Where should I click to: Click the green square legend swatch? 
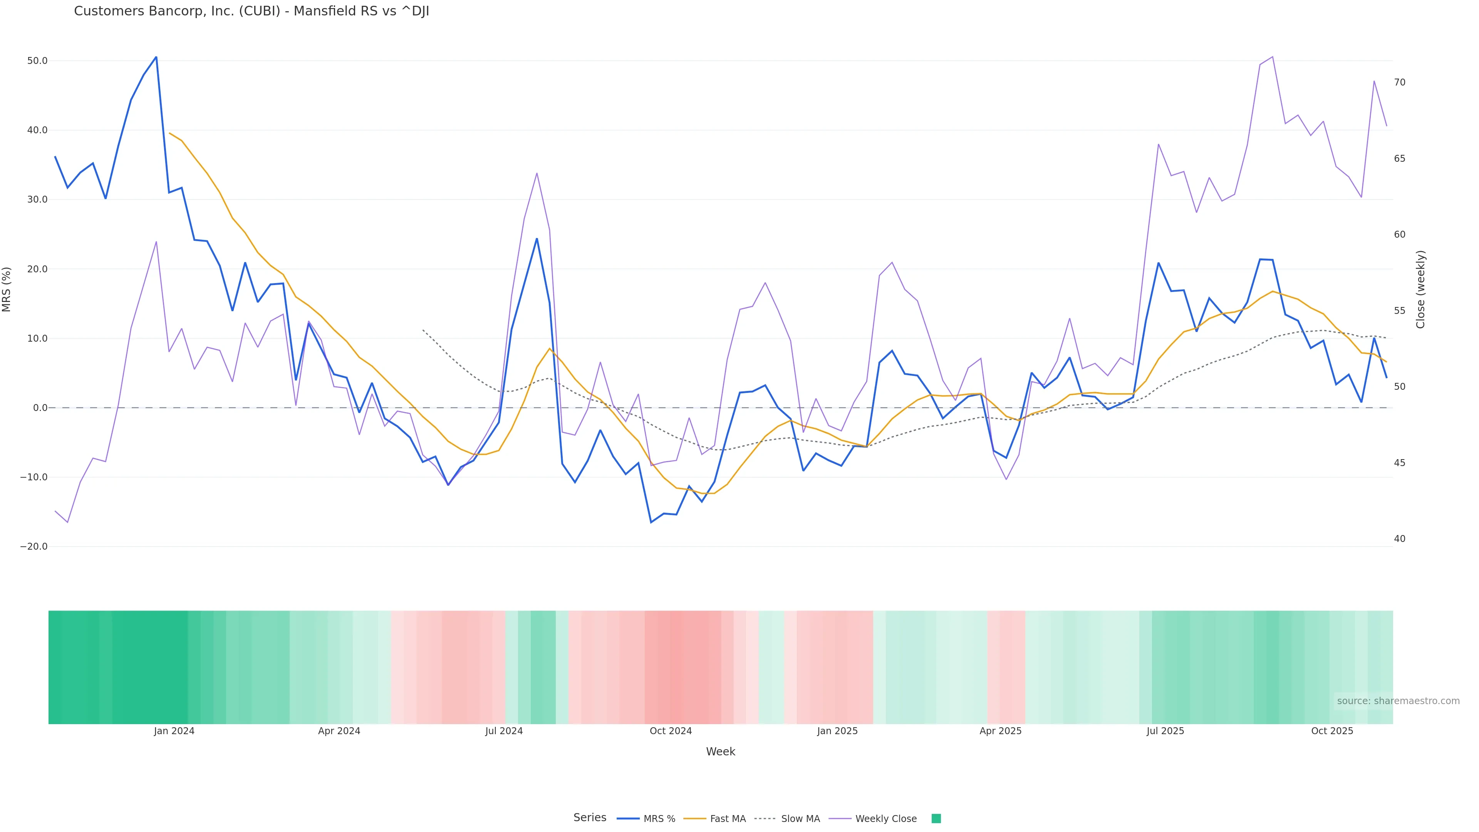coord(936,819)
